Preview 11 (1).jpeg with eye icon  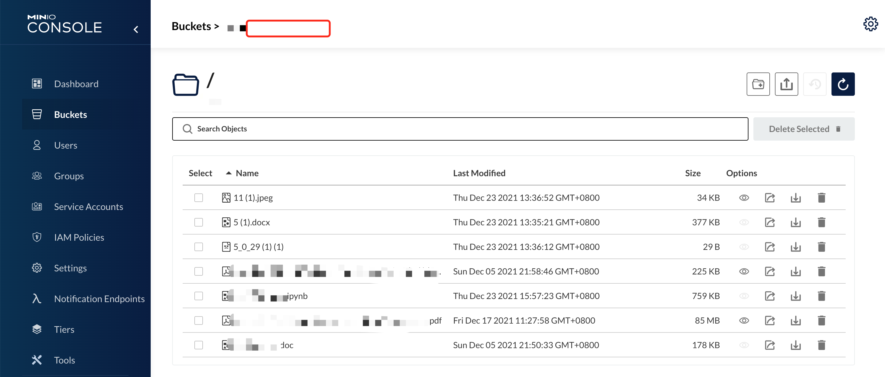click(x=744, y=198)
